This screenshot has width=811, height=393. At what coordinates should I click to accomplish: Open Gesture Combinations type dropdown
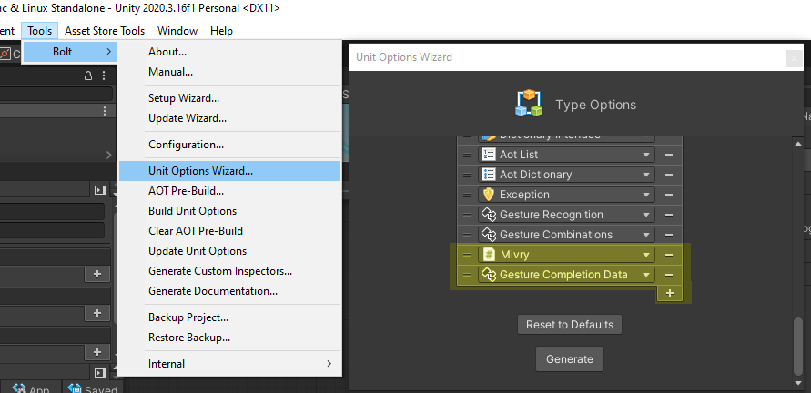[566, 235]
